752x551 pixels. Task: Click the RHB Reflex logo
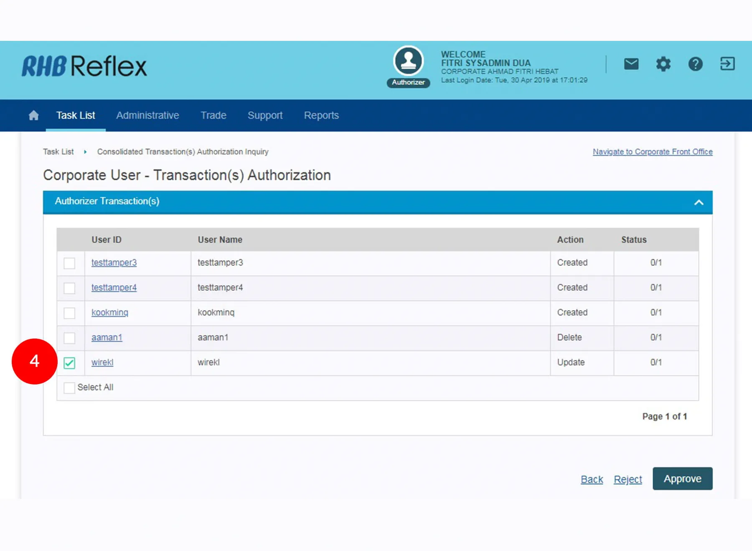click(84, 66)
